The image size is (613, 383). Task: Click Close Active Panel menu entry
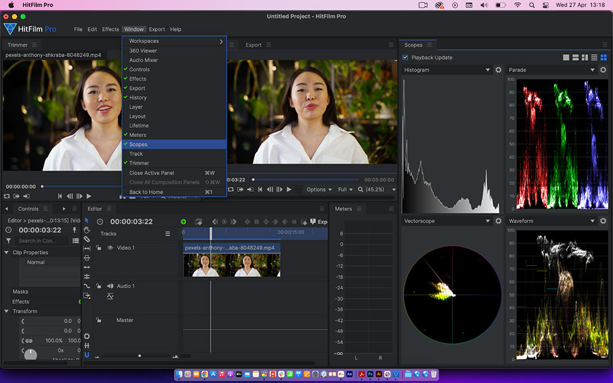174,173
